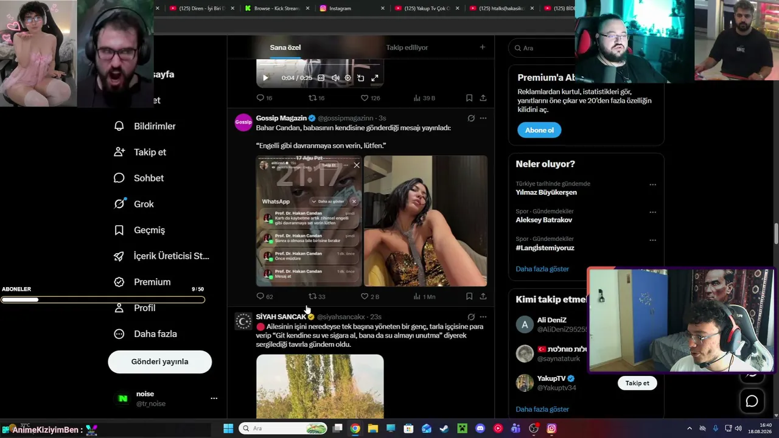Open more options for Yılmaz Büyükerşen trend
The image size is (779, 438).
pos(652,184)
